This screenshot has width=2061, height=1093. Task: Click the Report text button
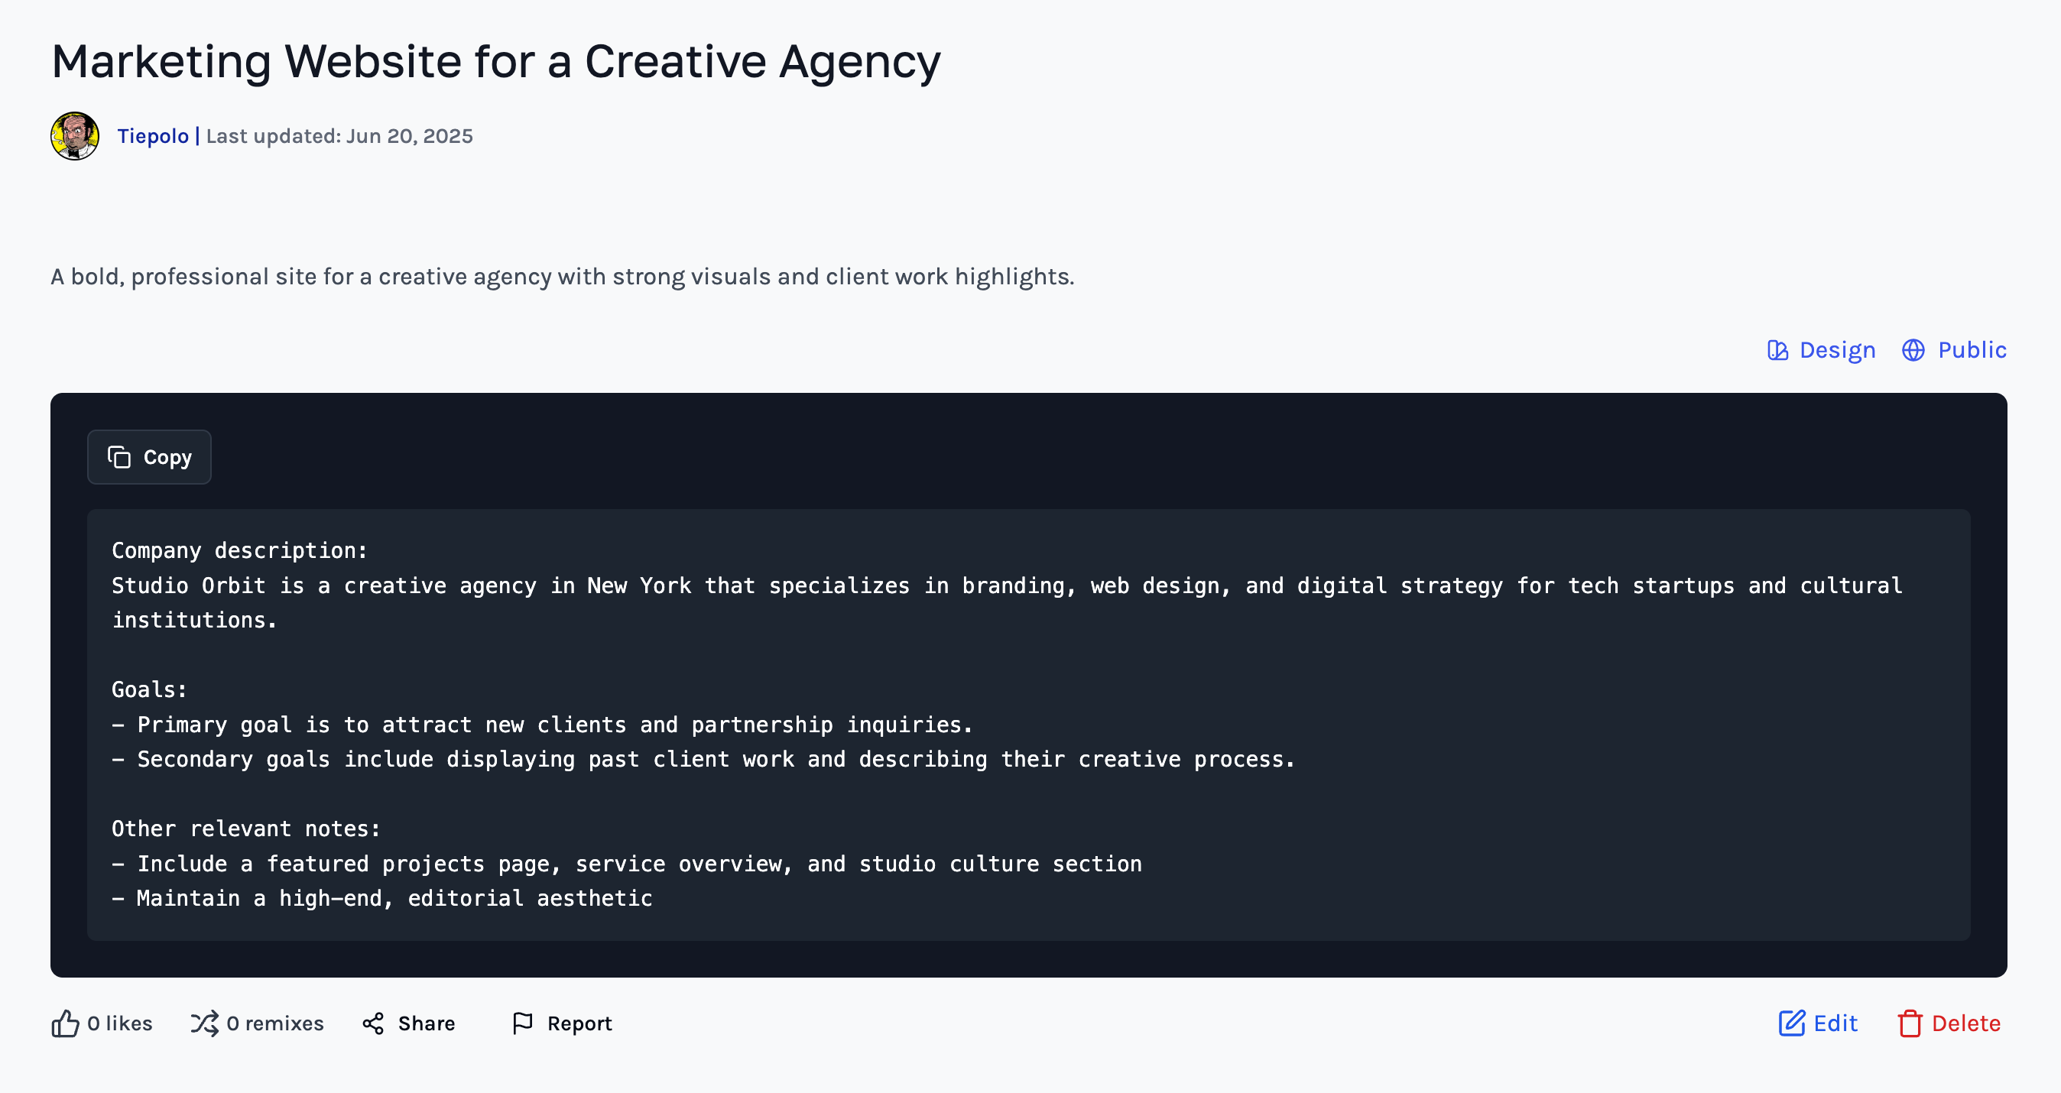[579, 1023]
